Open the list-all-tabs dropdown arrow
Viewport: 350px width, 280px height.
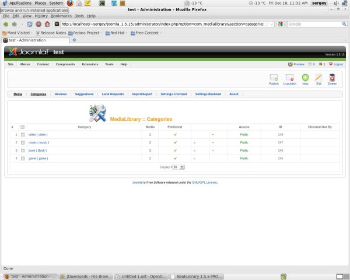(x=345, y=40)
